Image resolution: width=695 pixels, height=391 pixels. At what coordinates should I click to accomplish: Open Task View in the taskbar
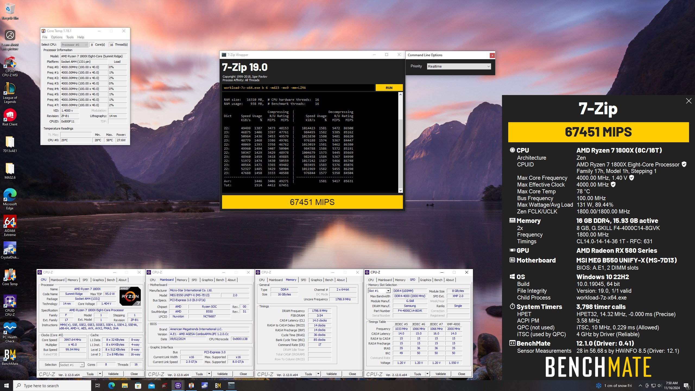(x=98, y=386)
